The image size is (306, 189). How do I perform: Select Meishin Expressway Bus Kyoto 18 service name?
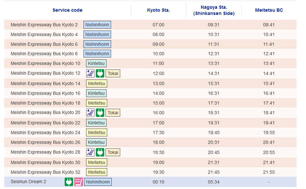tap(45, 103)
